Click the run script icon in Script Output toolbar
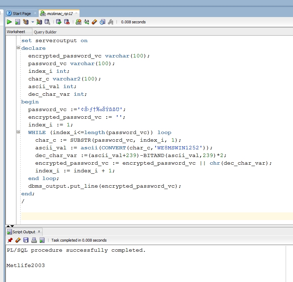Image resolution: width=293 pixels, height=282 pixels. (42, 240)
